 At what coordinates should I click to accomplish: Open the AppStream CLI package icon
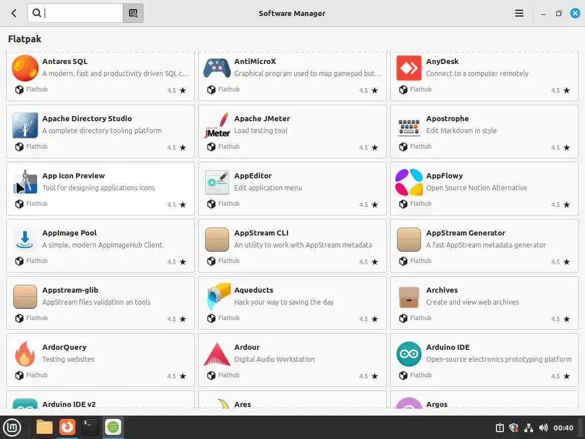pyautogui.click(x=217, y=240)
